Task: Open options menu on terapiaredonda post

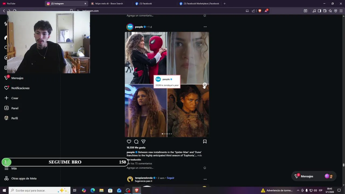Action: point(205,179)
